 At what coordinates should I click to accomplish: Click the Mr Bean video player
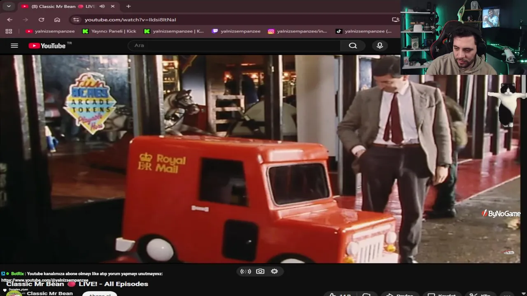pos(260,159)
